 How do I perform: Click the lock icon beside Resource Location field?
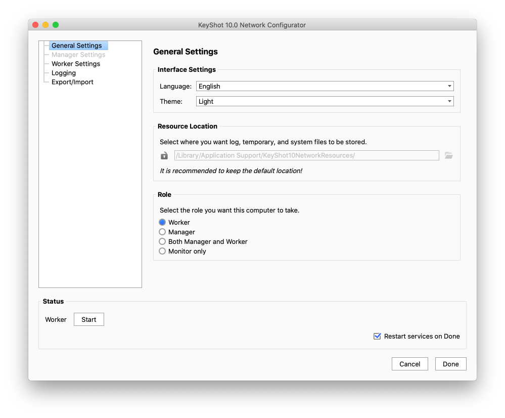click(x=164, y=155)
